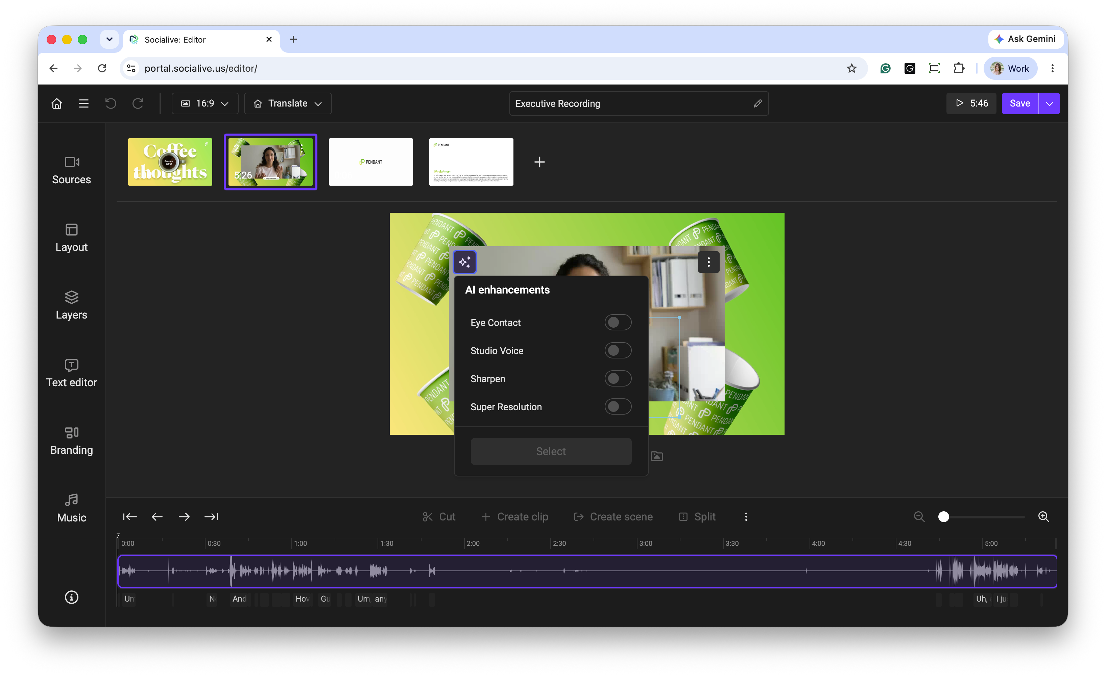
Task: Open the hamburger menu in editor toolbar
Action: (x=83, y=104)
